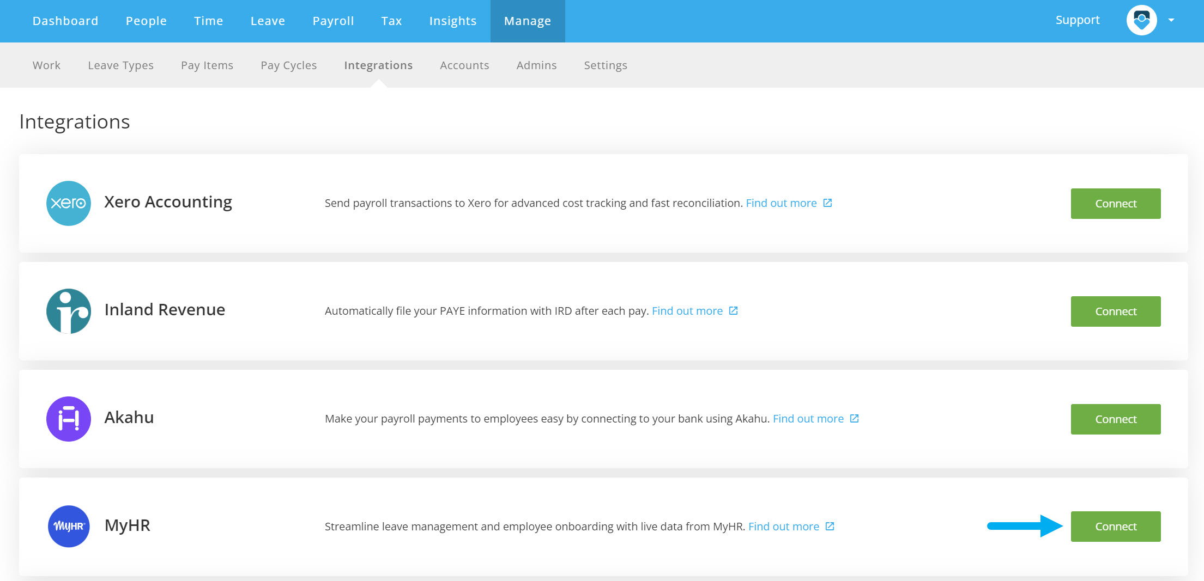This screenshot has height=581, width=1204.
Task: Open the Dashboard menu
Action: [x=65, y=21]
